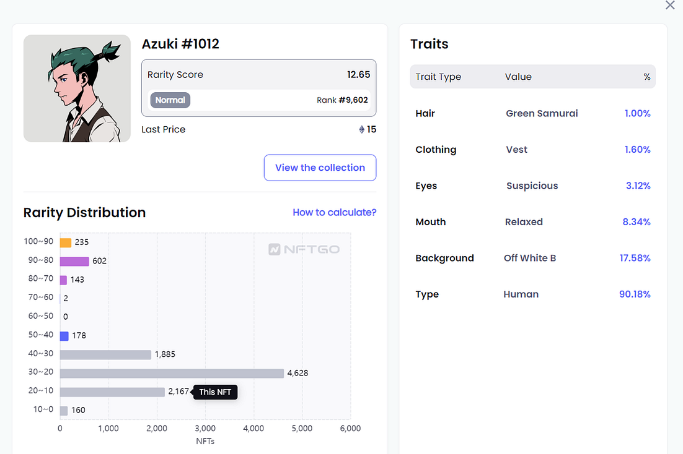Click the Last Price label
Screen dimensions: 683x454
point(164,130)
